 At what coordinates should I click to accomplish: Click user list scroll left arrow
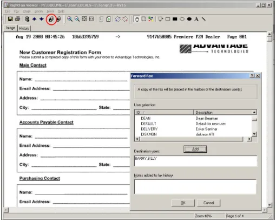click(x=137, y=139)
